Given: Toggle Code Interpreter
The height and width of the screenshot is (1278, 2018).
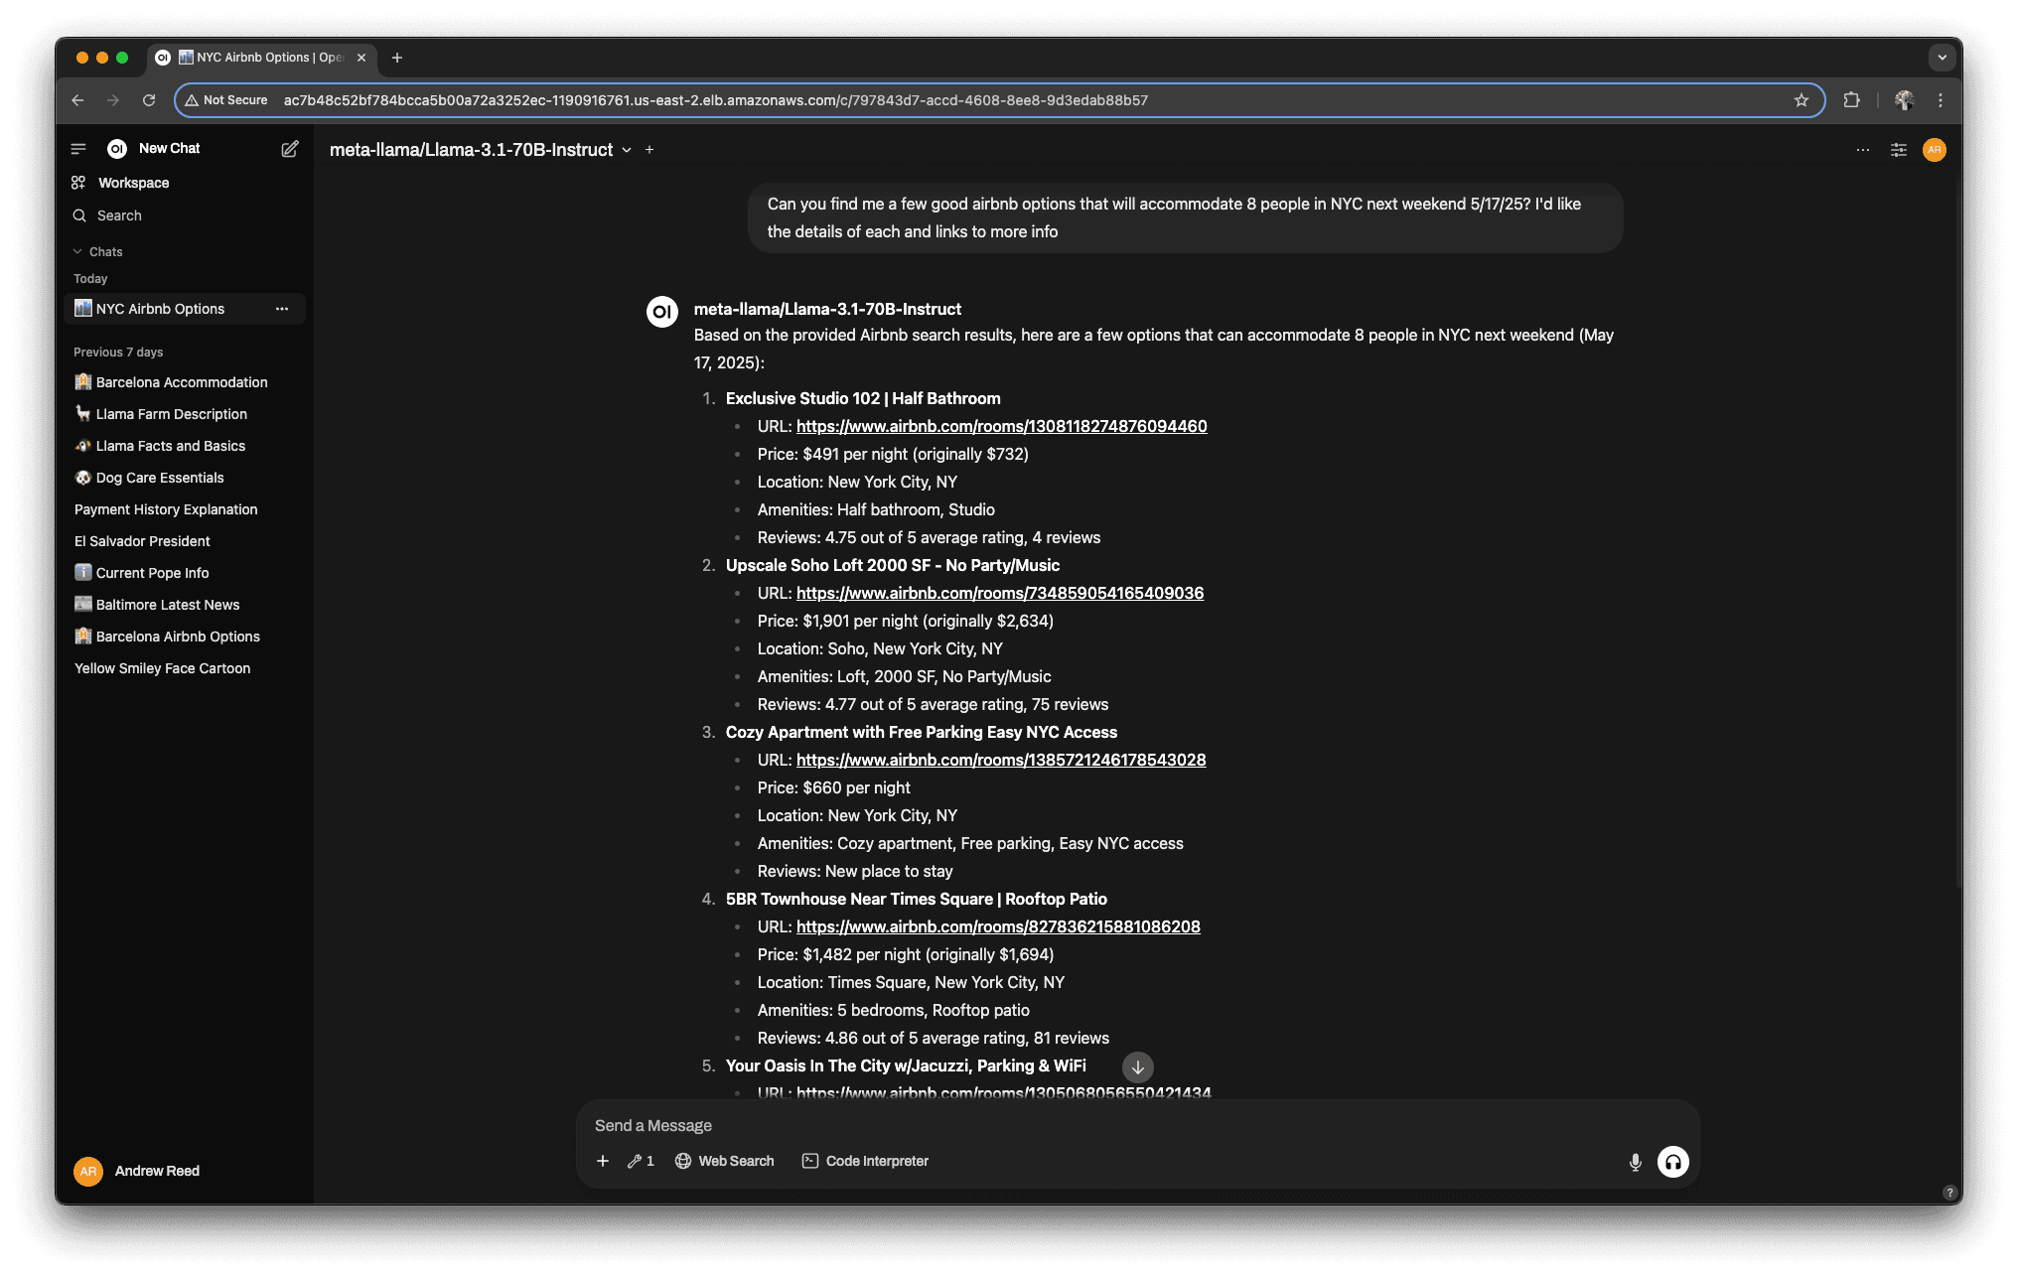Looking at the screenshot, I should [x=865, y=1161].
